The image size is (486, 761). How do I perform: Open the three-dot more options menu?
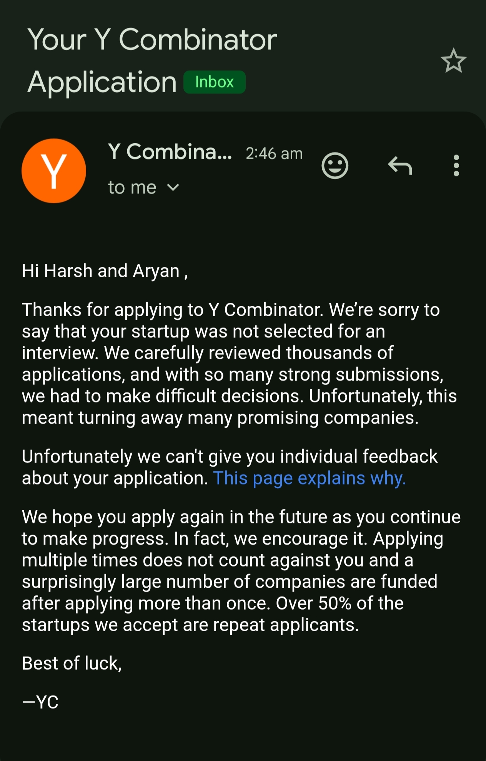tap(456, 166)
